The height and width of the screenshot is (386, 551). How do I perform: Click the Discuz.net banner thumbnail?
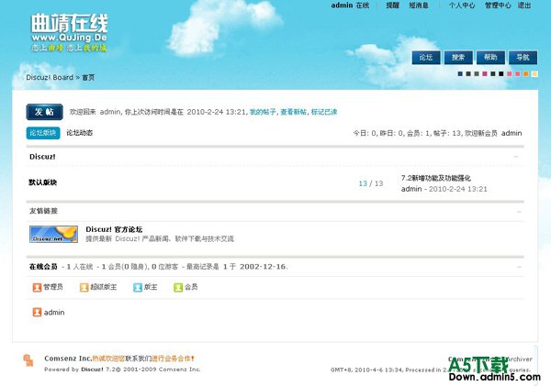coord(53,234)
